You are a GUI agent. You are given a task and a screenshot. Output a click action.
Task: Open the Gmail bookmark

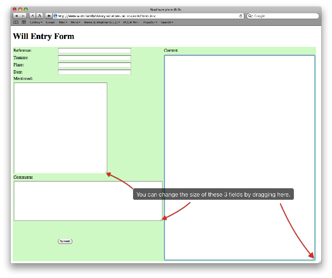(x=50, y=23)
